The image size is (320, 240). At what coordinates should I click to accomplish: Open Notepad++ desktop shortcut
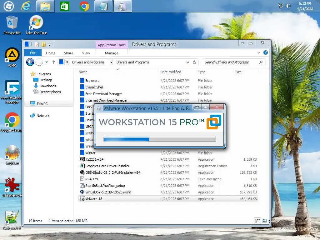12,220
